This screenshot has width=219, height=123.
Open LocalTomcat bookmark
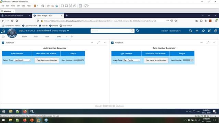(x=66, y=26)
